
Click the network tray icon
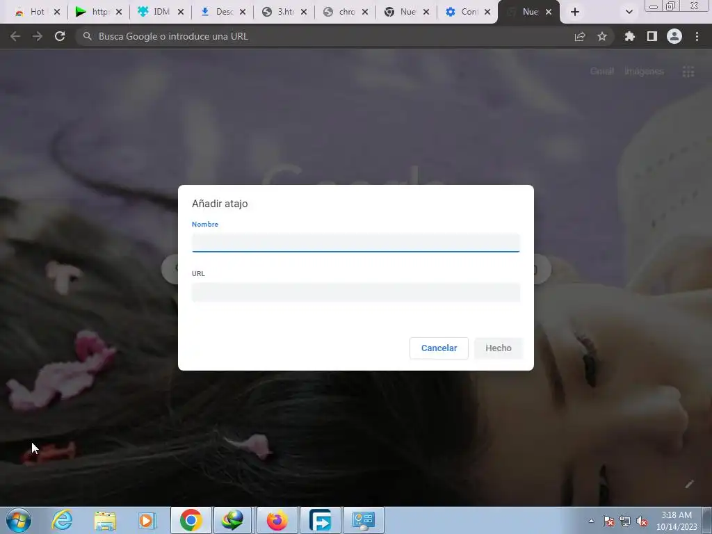coord(625,521)
